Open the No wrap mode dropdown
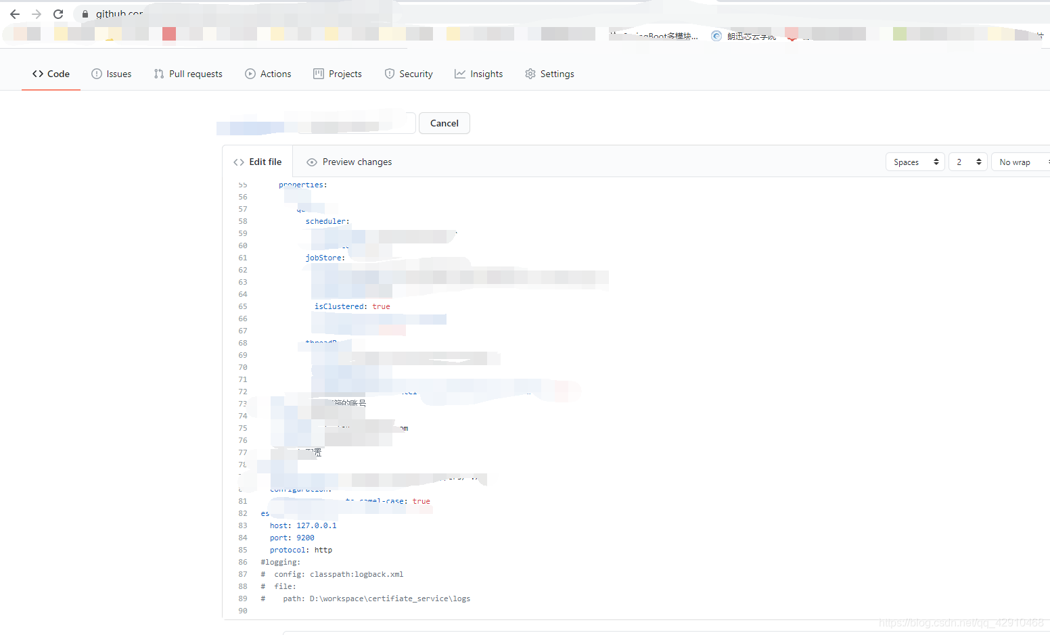 tap(1020, 162)
